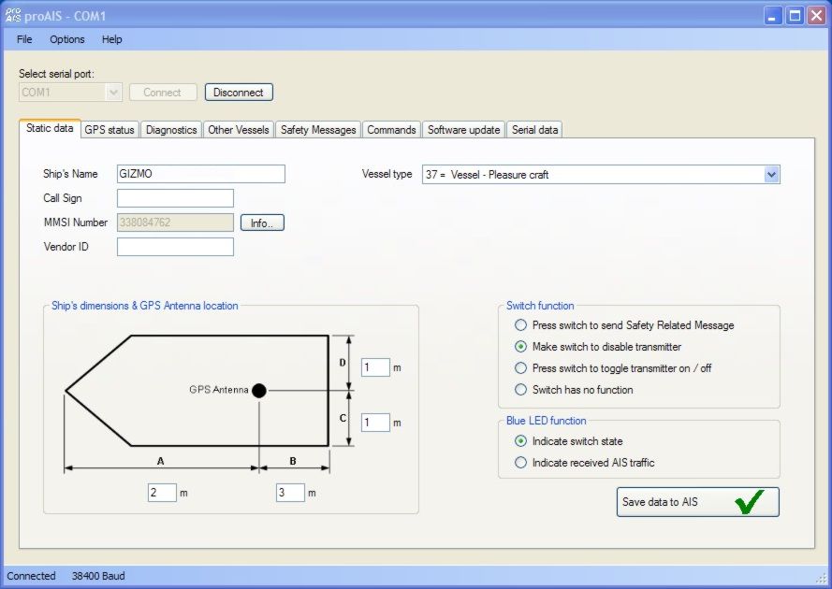
Task: Click the 'Select serial port:' label
Action: coord(57,74)
